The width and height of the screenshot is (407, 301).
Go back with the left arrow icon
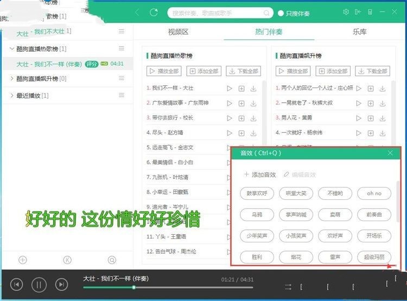click(x=137, y=12)
